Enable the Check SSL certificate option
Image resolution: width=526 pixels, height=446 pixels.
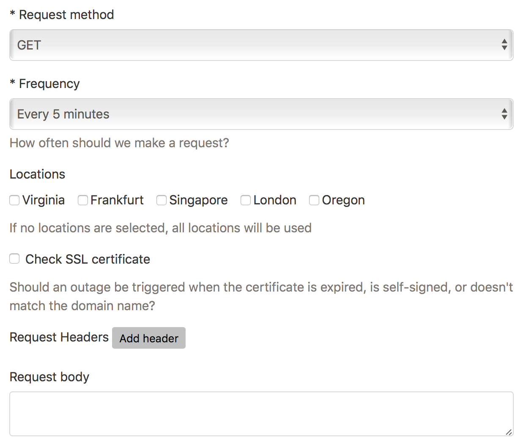[x=14, y=259]
